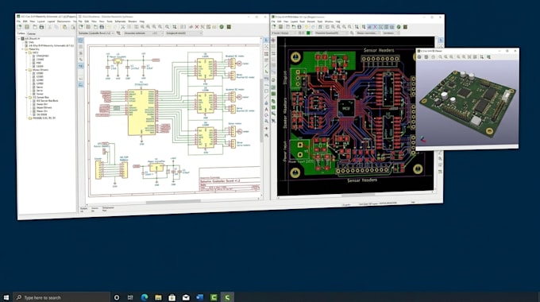This screenshot has height=302, width=540.
Task: Click the green layer color swatch in PCB toolbar
Action: [308, 33]
